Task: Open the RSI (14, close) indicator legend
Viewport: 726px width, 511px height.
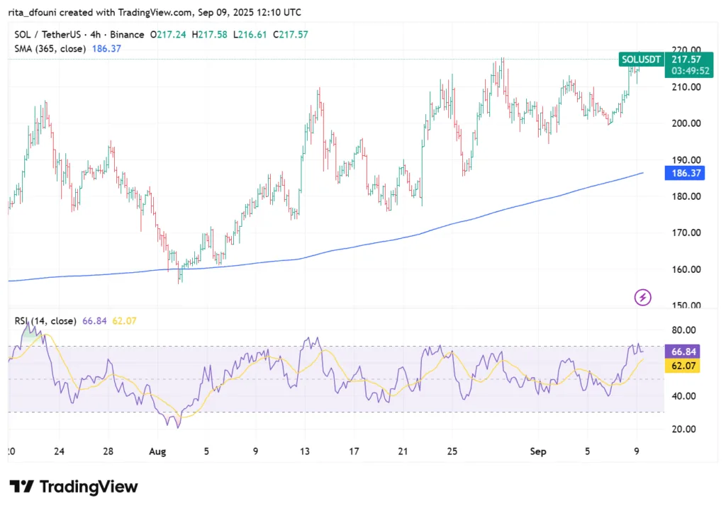Action: click(x=45, y=321)
